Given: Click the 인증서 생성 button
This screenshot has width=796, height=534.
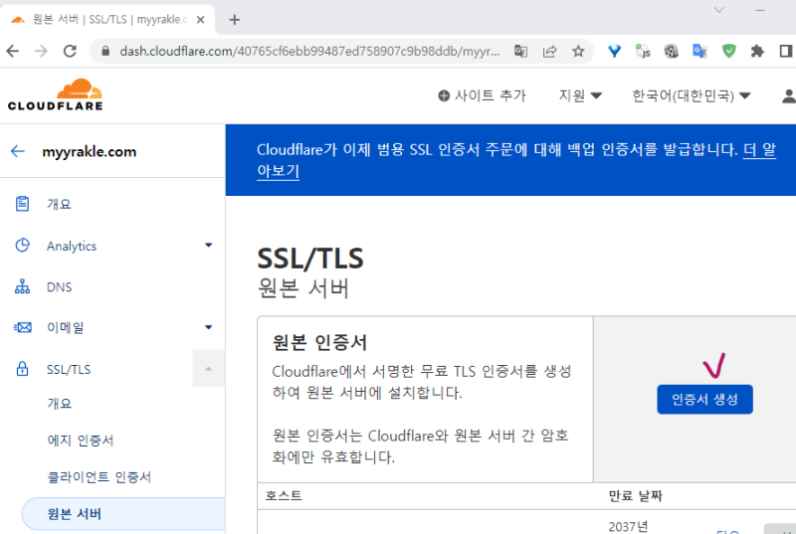Looking at the screenshot, I should pyautogui.click(x=704, y=400).
